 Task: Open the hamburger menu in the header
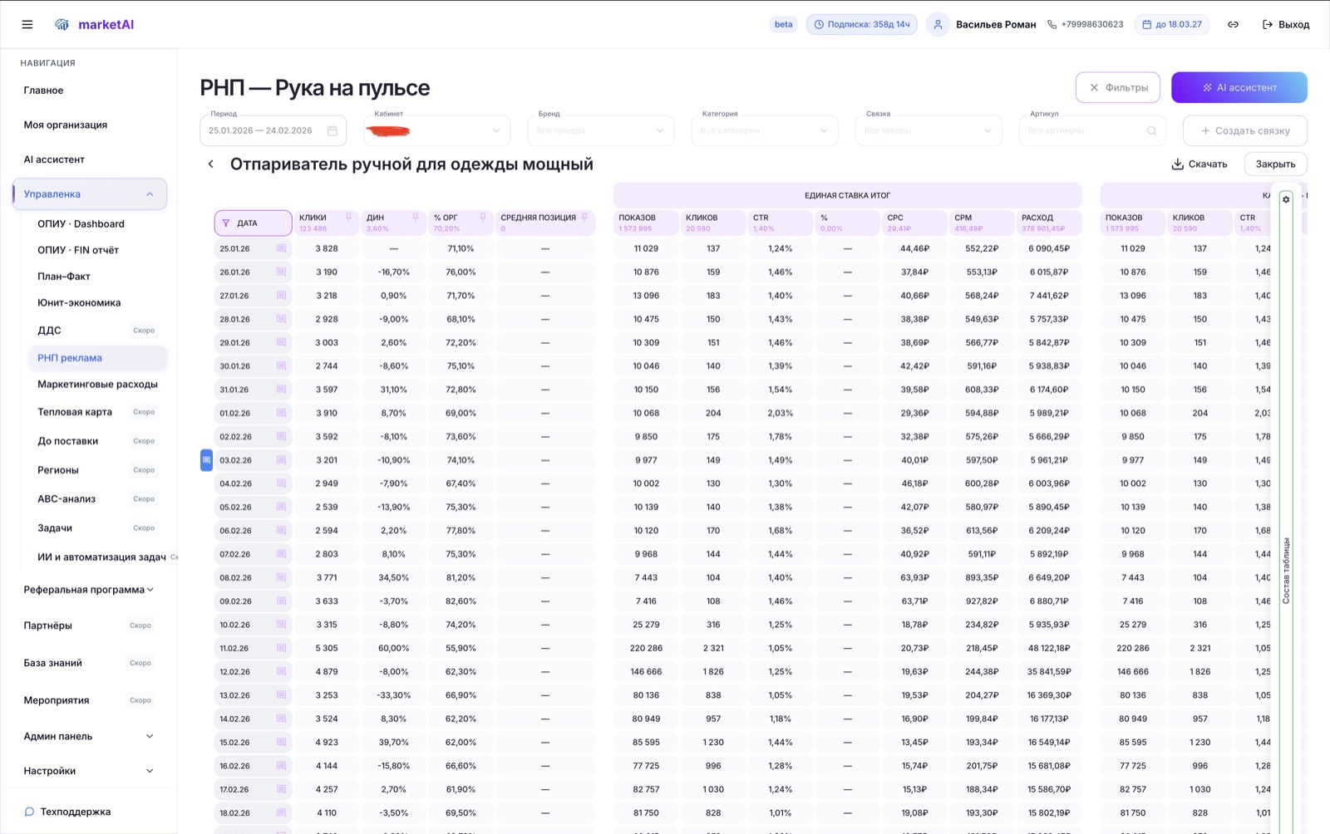pos(27,25)
